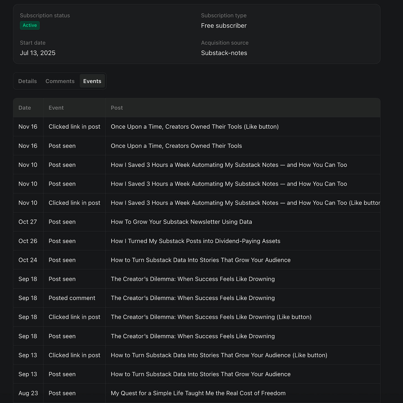Click the 'Start date' label

tap(33, 43)
